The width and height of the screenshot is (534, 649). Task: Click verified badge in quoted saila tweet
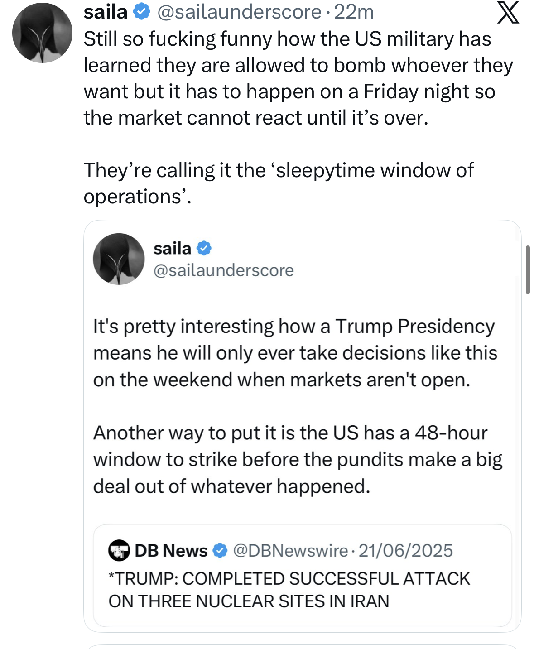204,248
